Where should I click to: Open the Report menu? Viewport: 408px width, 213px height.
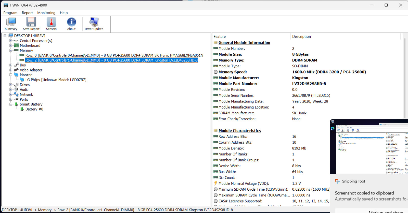pos(27,13)
